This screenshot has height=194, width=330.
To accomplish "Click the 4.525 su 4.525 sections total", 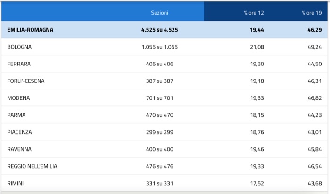I will click(159, 30).
